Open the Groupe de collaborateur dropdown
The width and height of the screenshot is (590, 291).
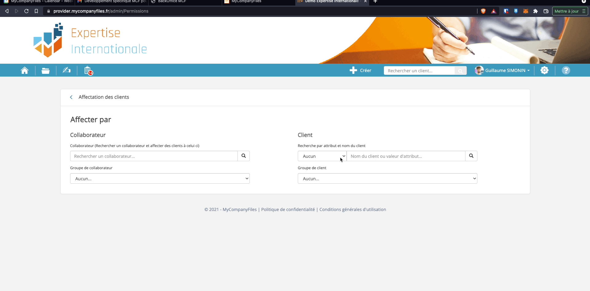coord(160,179)
